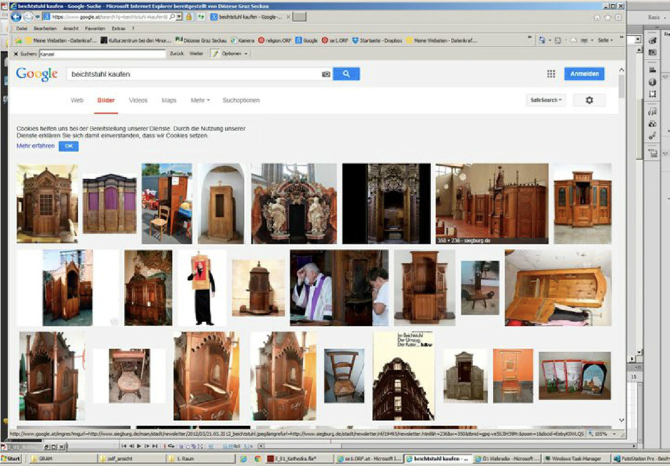Open the Mehr dropdown menu
Image resolution: width=670 pixels, height=466 pixels.
(x=200, y=100)
